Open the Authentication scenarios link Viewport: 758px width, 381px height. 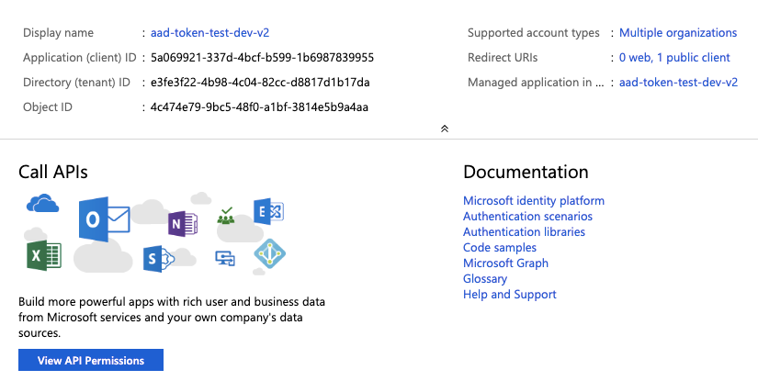point(527,217)
